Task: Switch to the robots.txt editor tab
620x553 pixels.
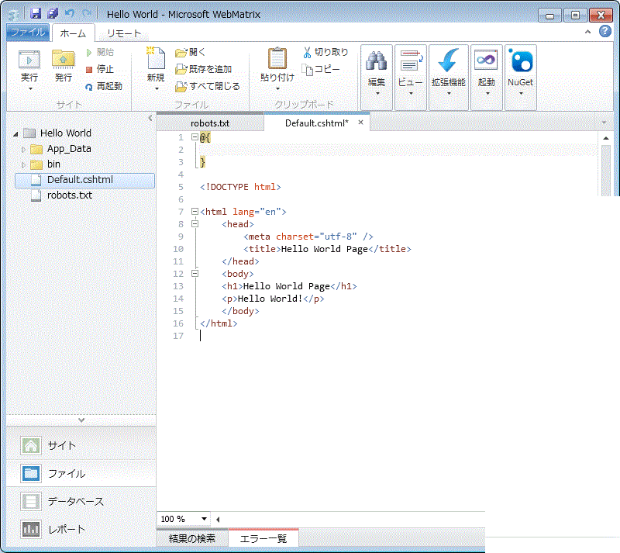Action: tap(210, 123)
